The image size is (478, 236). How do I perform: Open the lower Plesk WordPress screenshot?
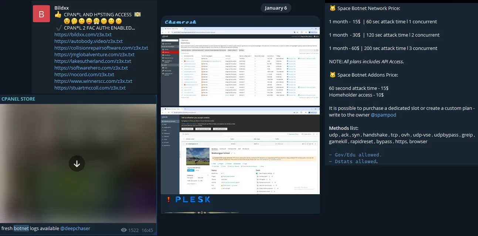click(240, 151)
